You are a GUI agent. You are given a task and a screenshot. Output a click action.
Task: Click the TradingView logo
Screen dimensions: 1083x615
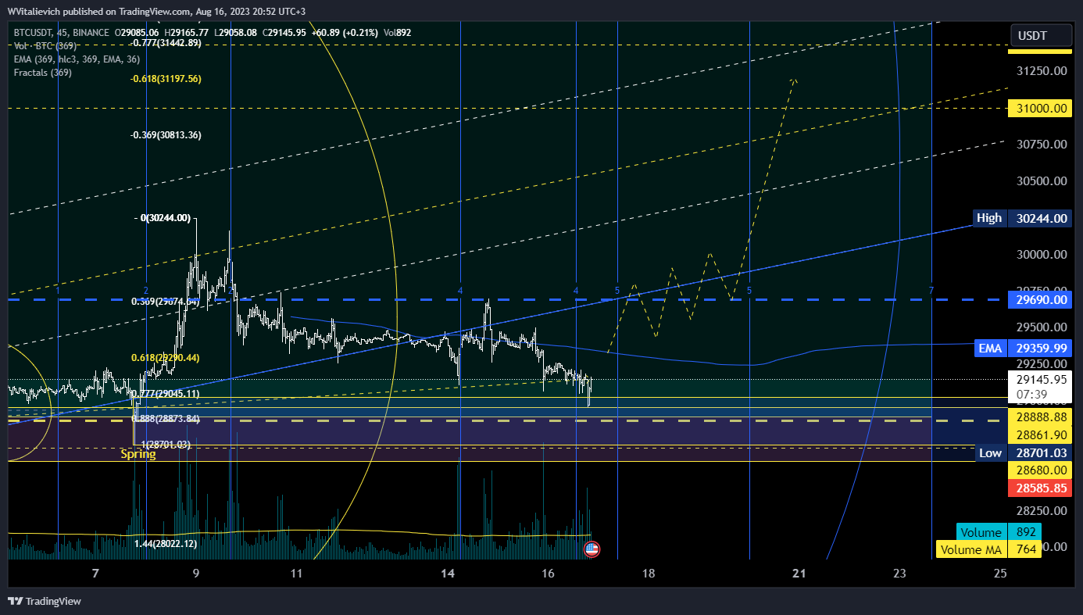[45, 601]
